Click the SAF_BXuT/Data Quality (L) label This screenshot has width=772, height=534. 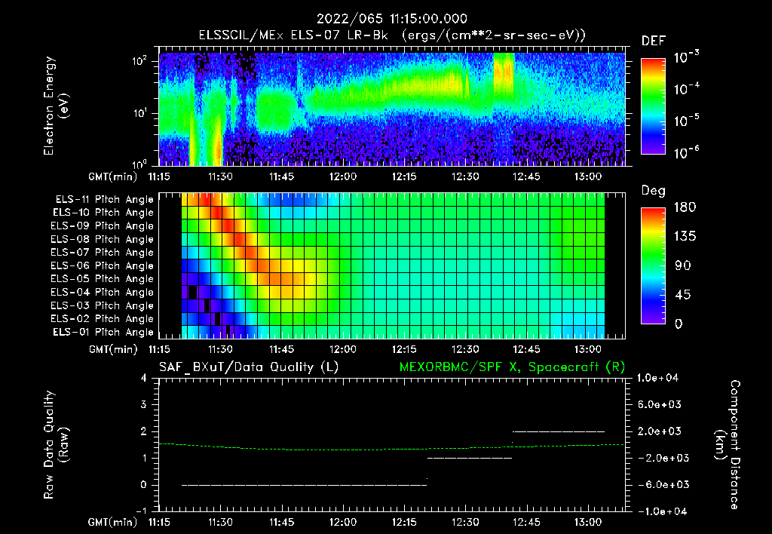(249, 367)
